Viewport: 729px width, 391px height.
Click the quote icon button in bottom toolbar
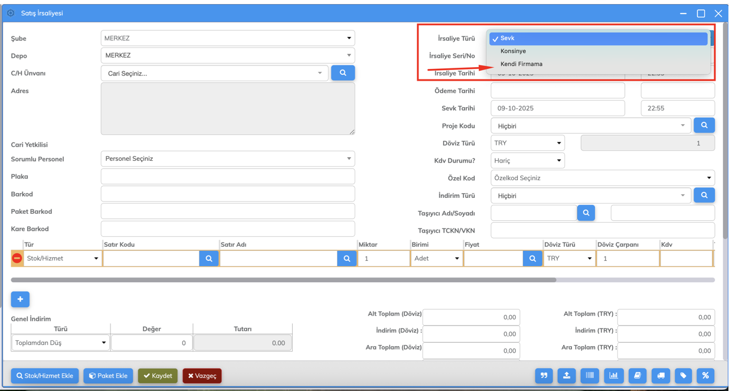coord(544,376)
